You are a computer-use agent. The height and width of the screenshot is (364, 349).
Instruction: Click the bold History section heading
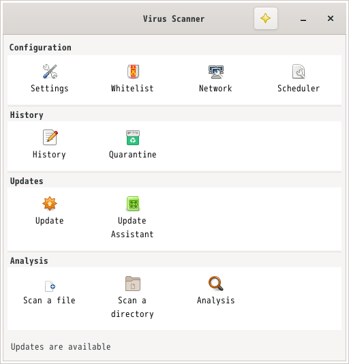pos(27,115)
